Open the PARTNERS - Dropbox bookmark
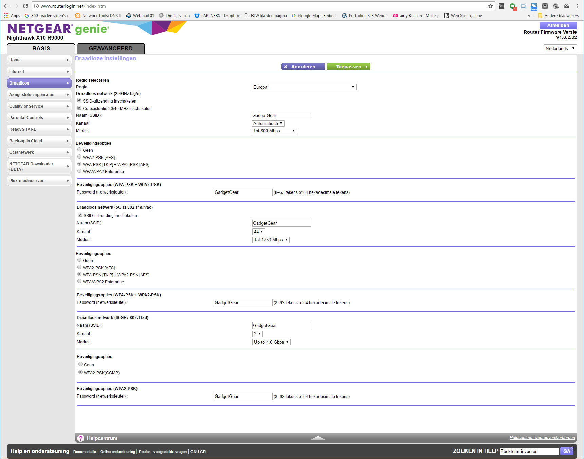This screenshot has height=459, width=584. 217,16
